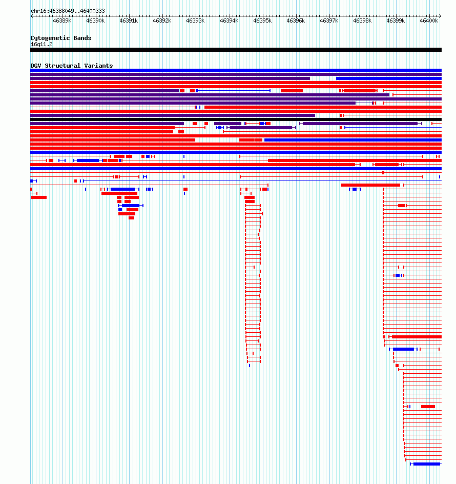Select the black full-width bar in DGV track

pos(236,119)
